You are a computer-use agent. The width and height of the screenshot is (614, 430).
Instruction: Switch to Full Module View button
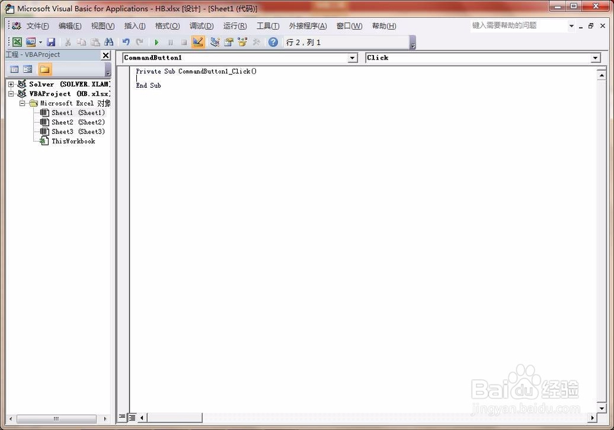point(132,418)
